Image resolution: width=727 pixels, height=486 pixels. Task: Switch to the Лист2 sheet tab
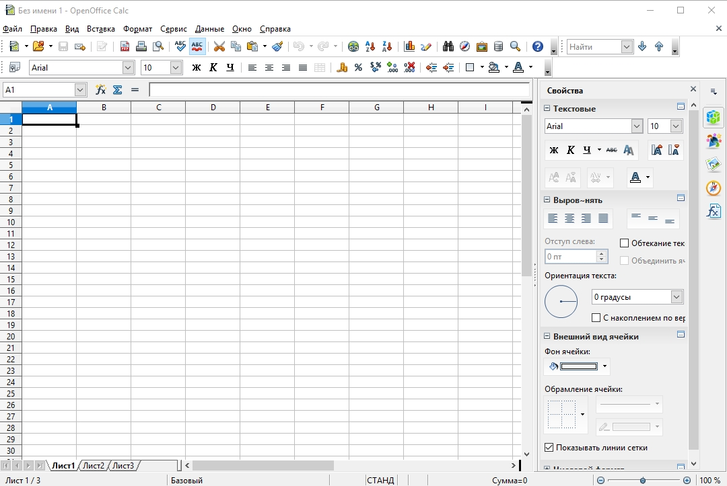pyautogui.click(x=94, y=466)
